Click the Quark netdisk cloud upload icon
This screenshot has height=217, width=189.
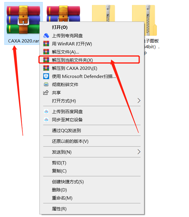[x=46, y=35]
